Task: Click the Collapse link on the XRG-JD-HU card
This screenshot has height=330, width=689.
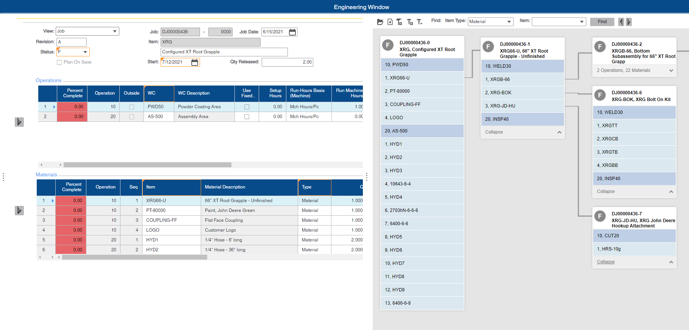Action: (606, 262)
